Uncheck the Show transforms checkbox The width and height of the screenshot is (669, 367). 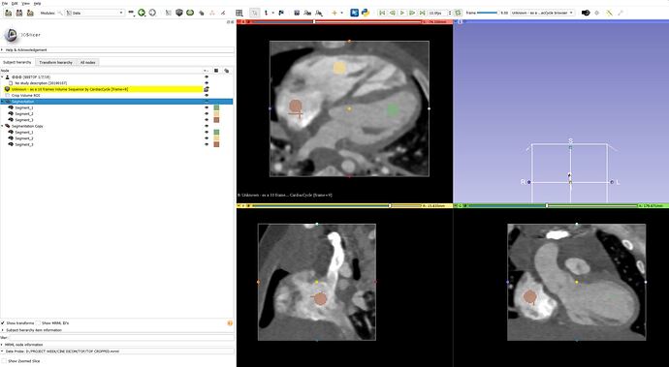pyautogui.click(x=3, y=323)
